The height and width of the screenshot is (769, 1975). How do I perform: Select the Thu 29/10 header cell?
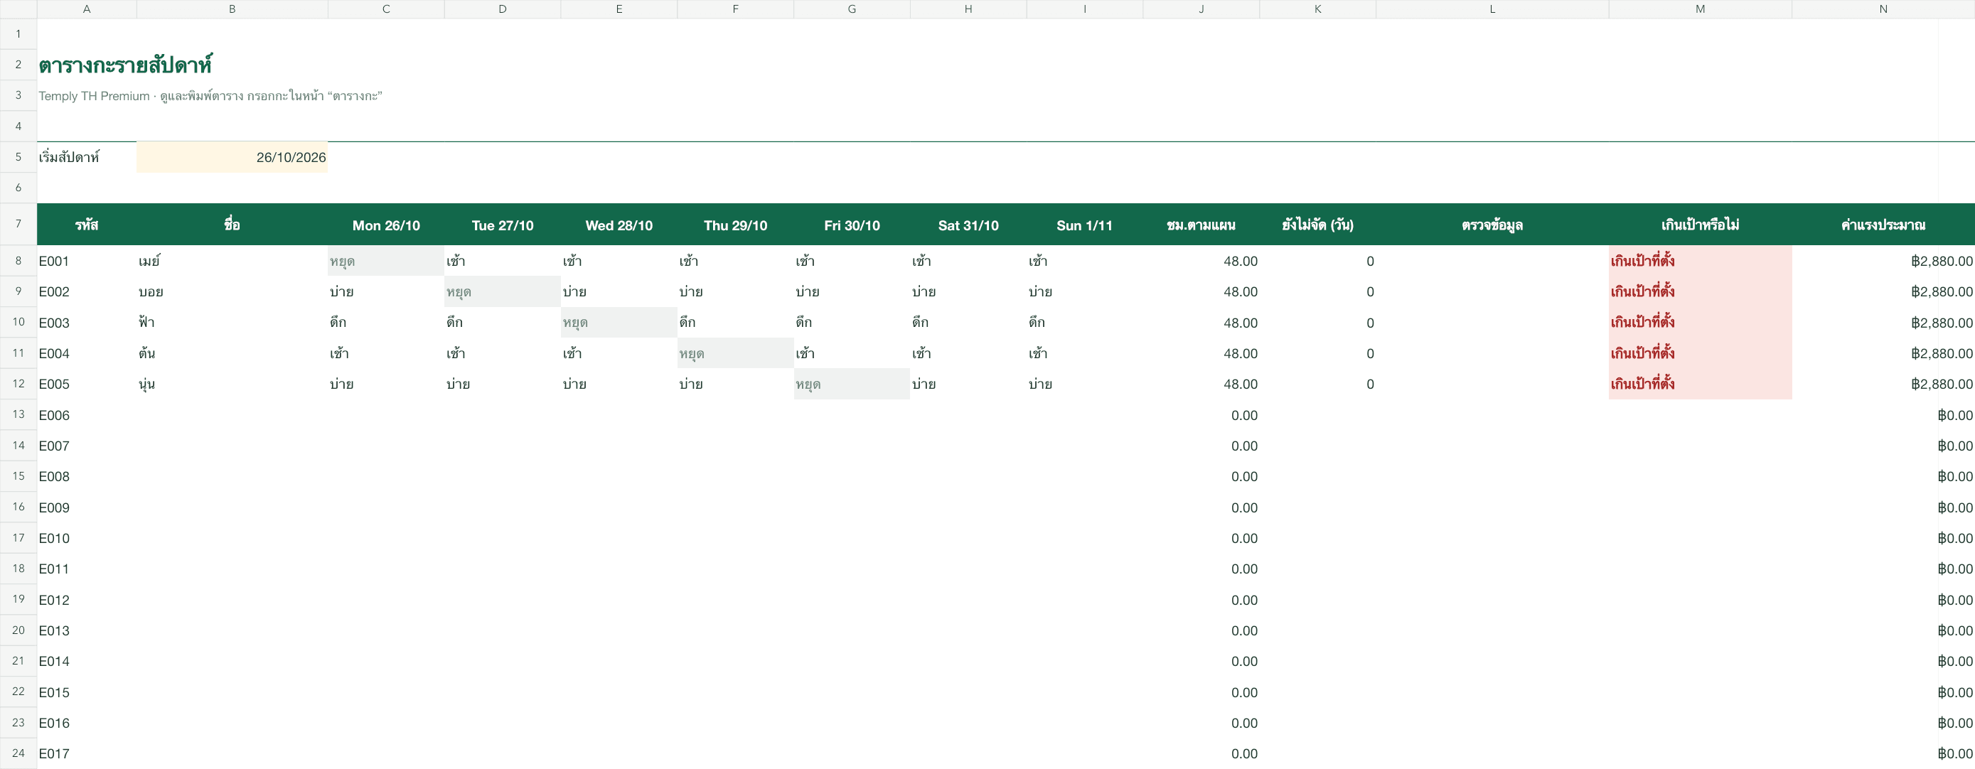point(735,225)
